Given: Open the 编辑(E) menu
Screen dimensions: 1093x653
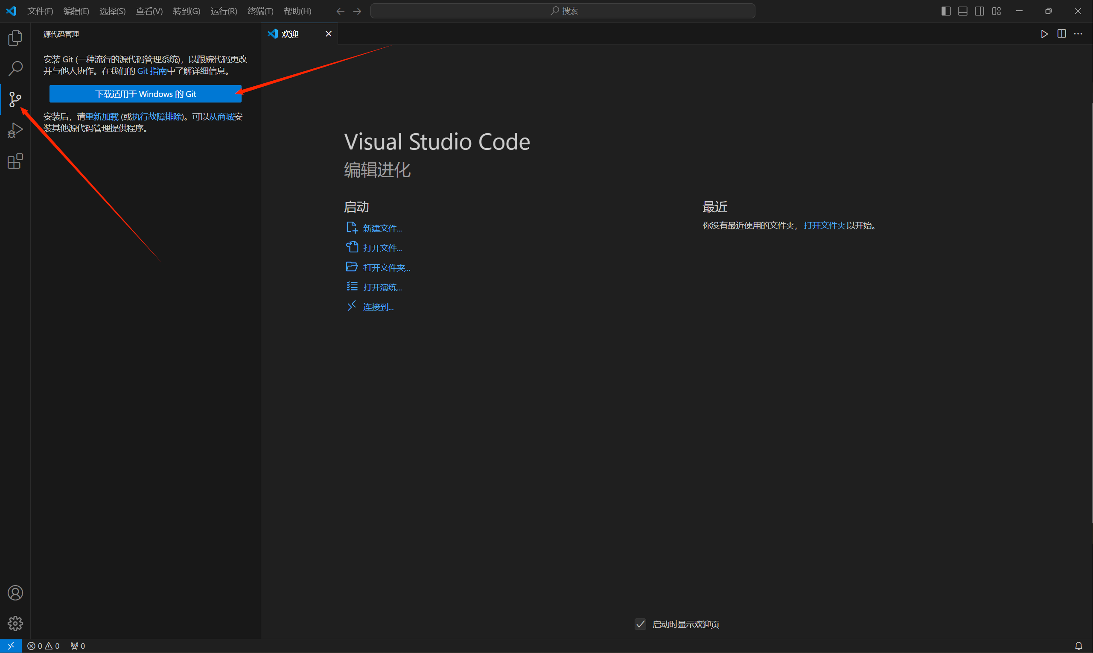Looking at the screenshot, I should pyautogui.click(x=76, y=11).
